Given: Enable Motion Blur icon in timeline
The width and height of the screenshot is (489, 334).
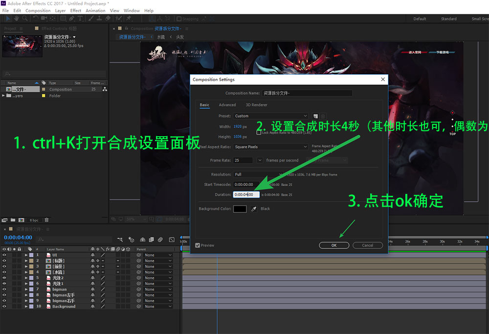Looking at the screenshot, I should point(160,239).
